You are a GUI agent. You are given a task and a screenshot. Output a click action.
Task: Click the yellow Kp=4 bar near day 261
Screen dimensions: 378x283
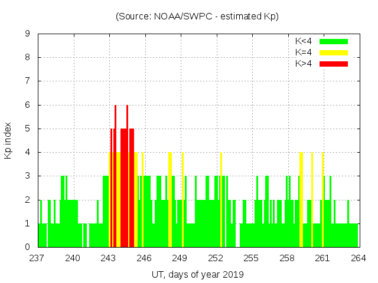tap(322, 200)
